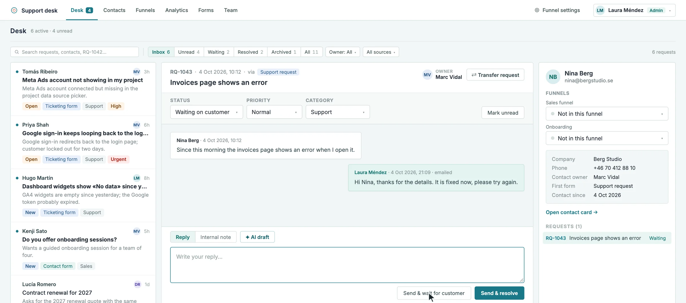Generate an AI draft
This screenshot has height=303, width=686.
click(x=257, y=237)
